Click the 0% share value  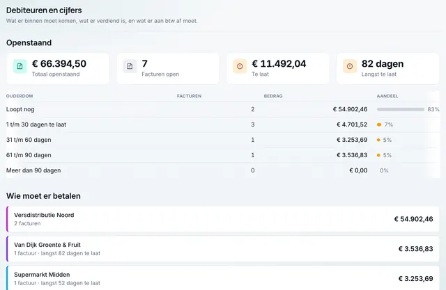(x=384, y=170)
